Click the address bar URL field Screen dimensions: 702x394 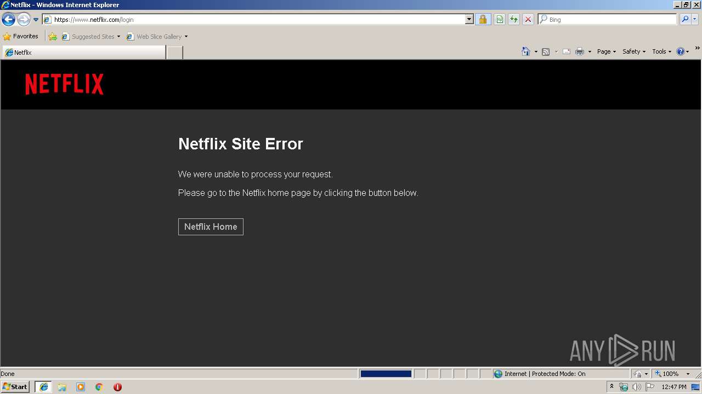254,20
